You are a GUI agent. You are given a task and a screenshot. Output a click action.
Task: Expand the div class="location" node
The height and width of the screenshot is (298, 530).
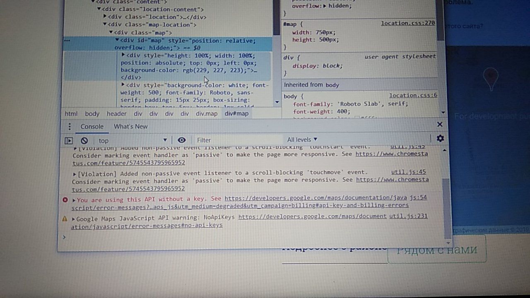coord(105,17)
